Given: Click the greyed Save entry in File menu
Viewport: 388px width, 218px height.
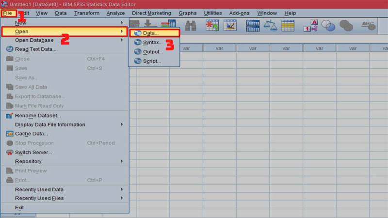Looking at the screenshot, I should (65, 68).
